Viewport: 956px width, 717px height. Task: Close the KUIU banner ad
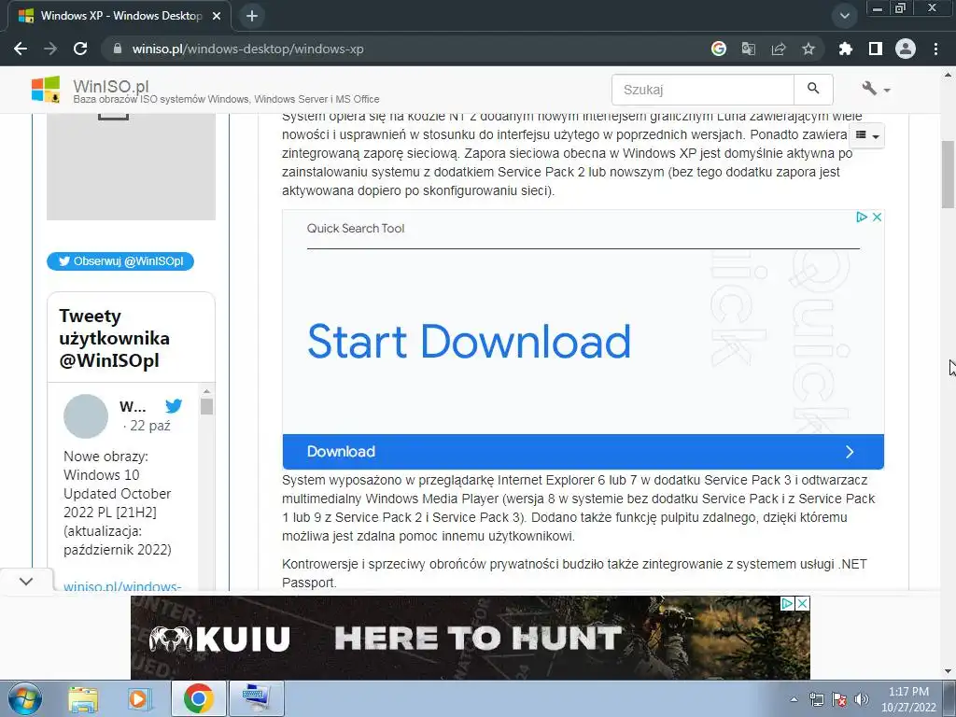(x=803, y=604)
